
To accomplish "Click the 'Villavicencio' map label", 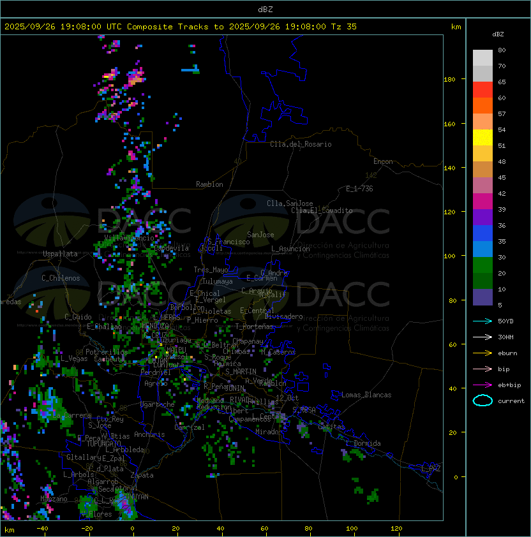I will tap(129, 238).
